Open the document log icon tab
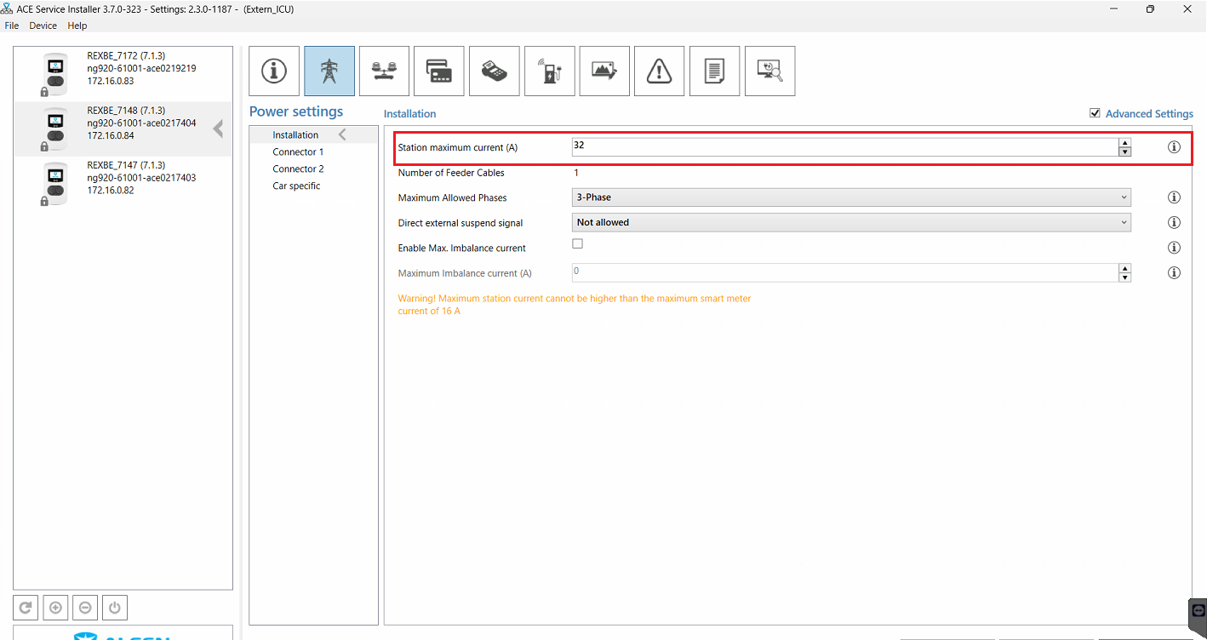The height and width of the screenshot is (640, 1207). (714, 71)
